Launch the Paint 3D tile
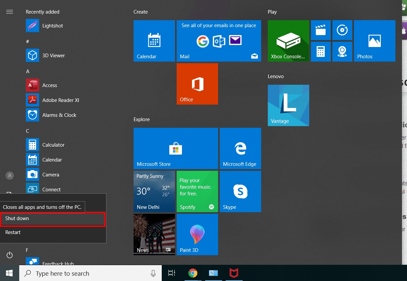 (x=197, y=234)
